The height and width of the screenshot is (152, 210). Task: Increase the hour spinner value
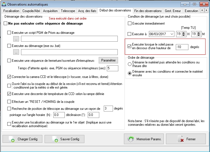(x=183, y=33)
